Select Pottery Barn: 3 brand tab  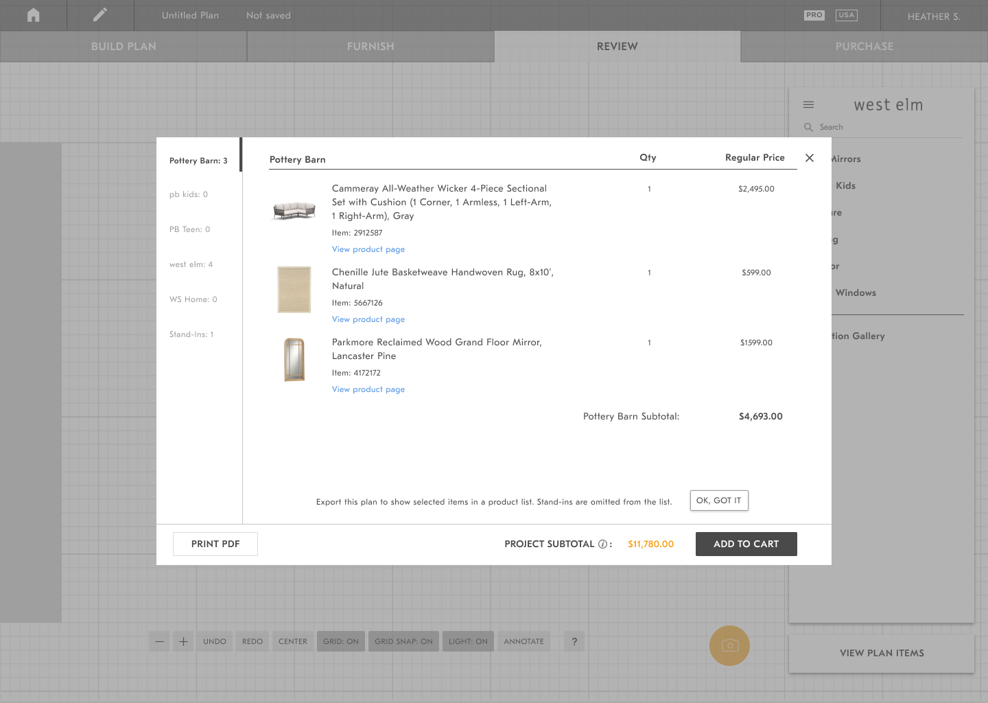point(198,161)
